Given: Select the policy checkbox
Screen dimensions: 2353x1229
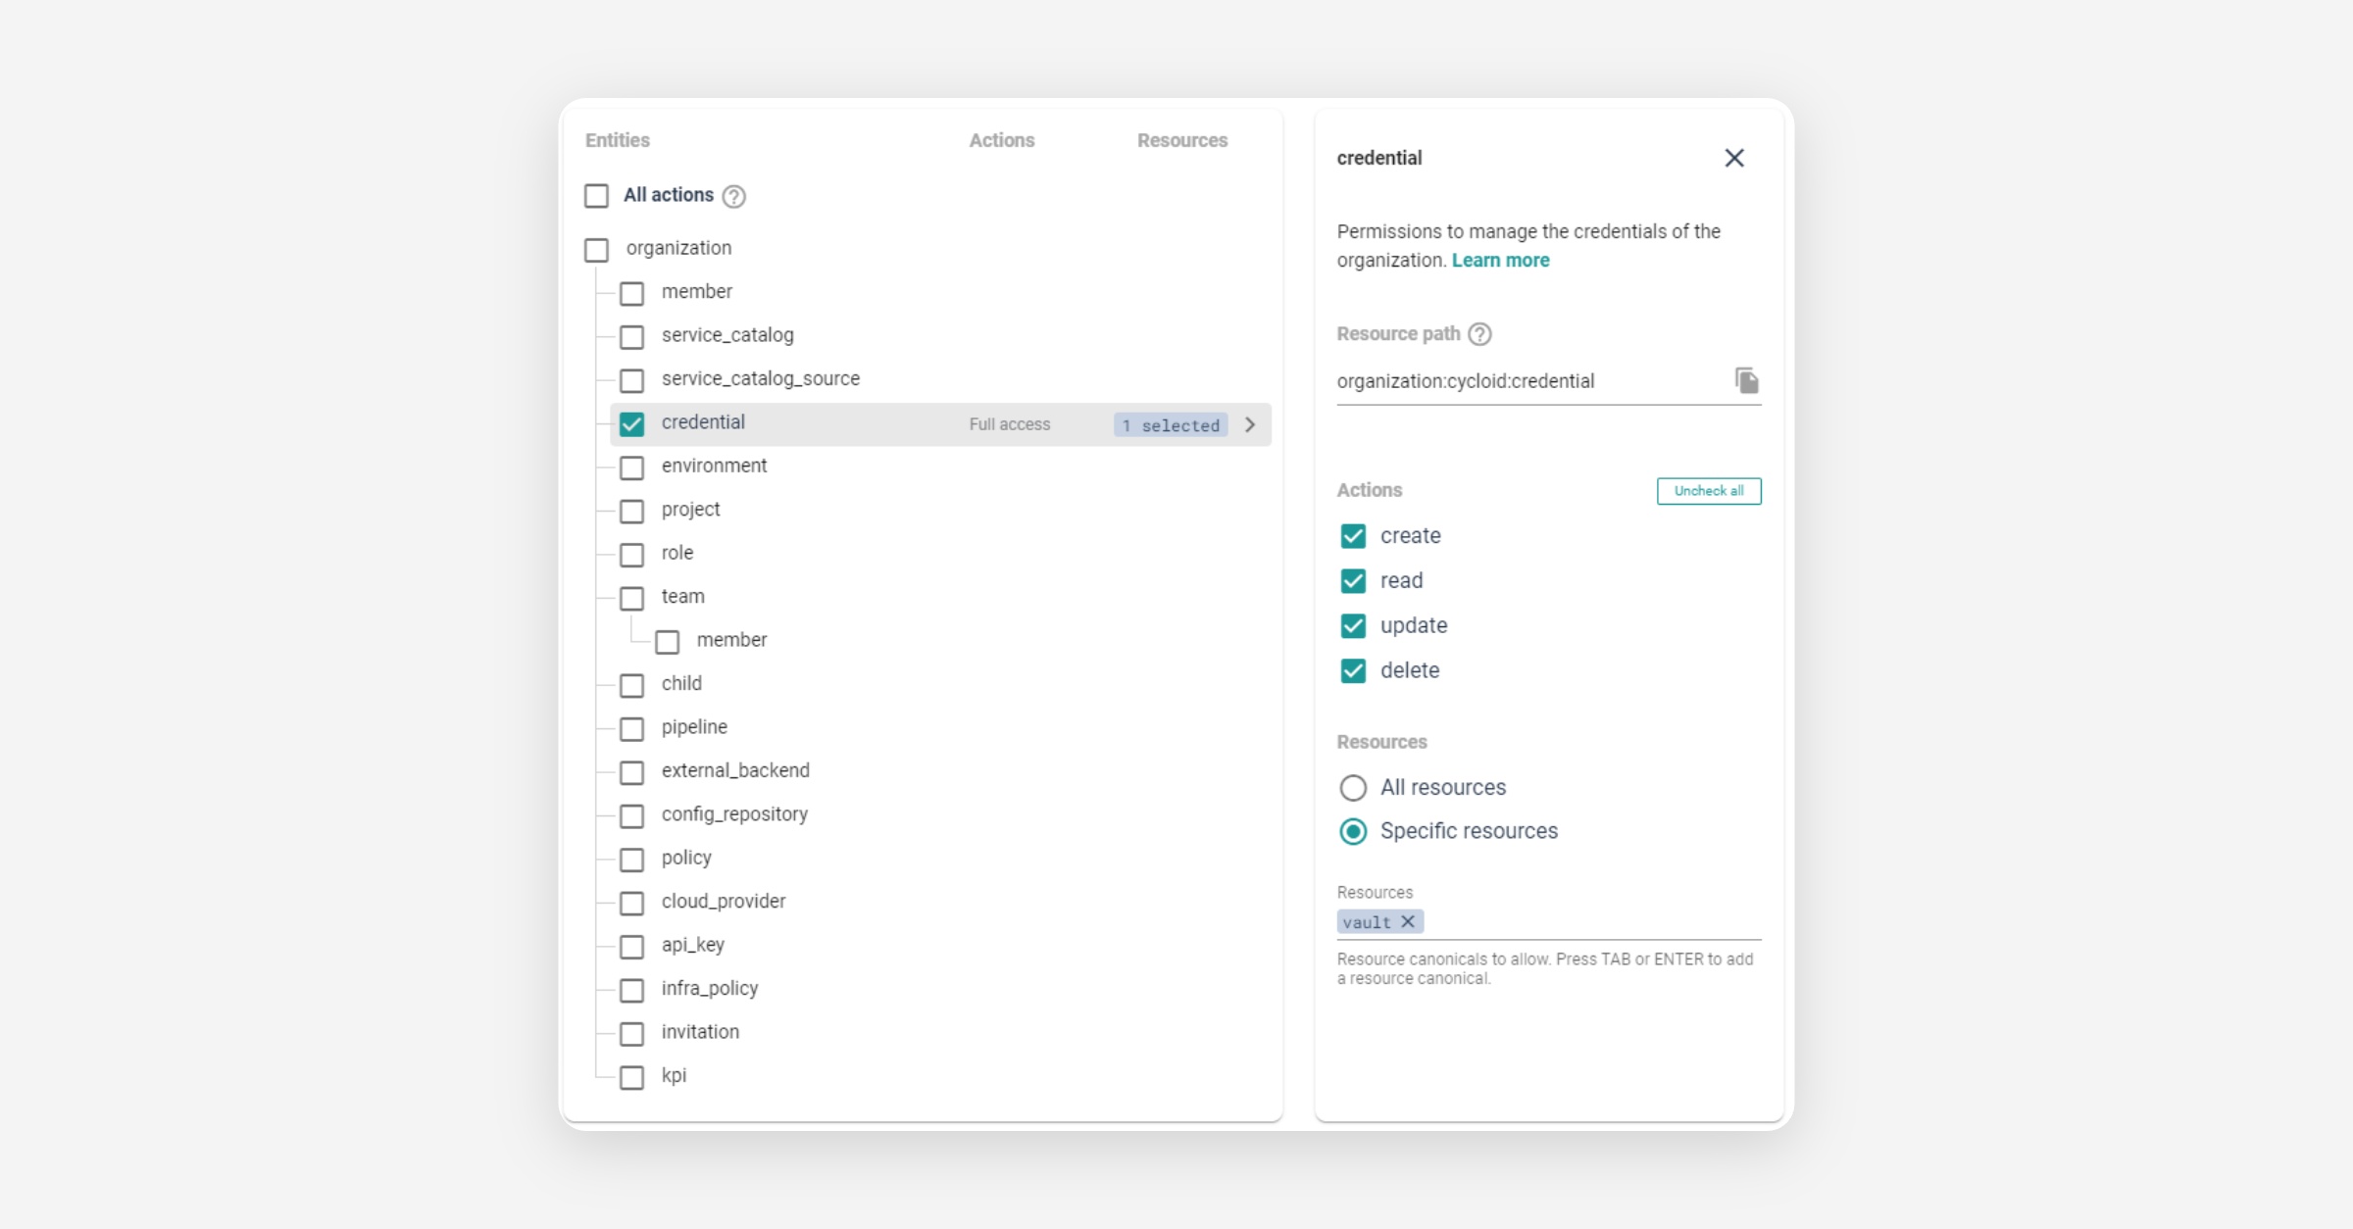Looking at the screenshot, I should [631, 860].
